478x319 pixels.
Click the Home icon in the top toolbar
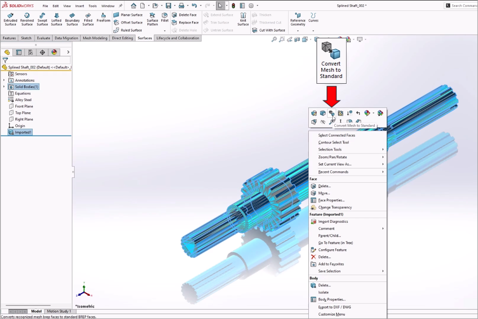133,5
